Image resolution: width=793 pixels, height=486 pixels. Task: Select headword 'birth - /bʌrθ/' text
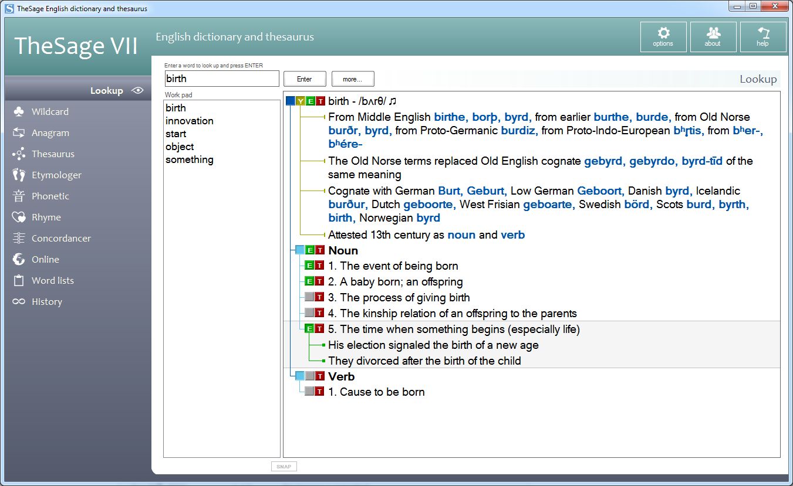[356, 101]
